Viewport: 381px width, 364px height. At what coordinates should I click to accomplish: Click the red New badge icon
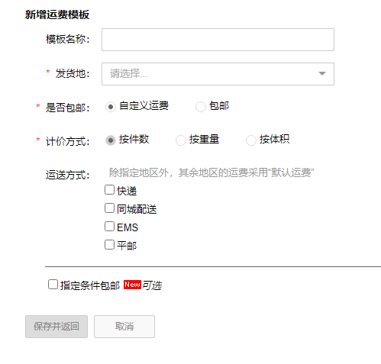coord(132,285)
